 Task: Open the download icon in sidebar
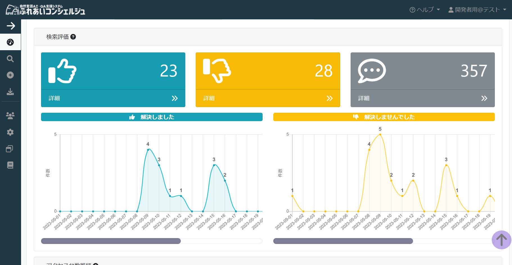10,92
